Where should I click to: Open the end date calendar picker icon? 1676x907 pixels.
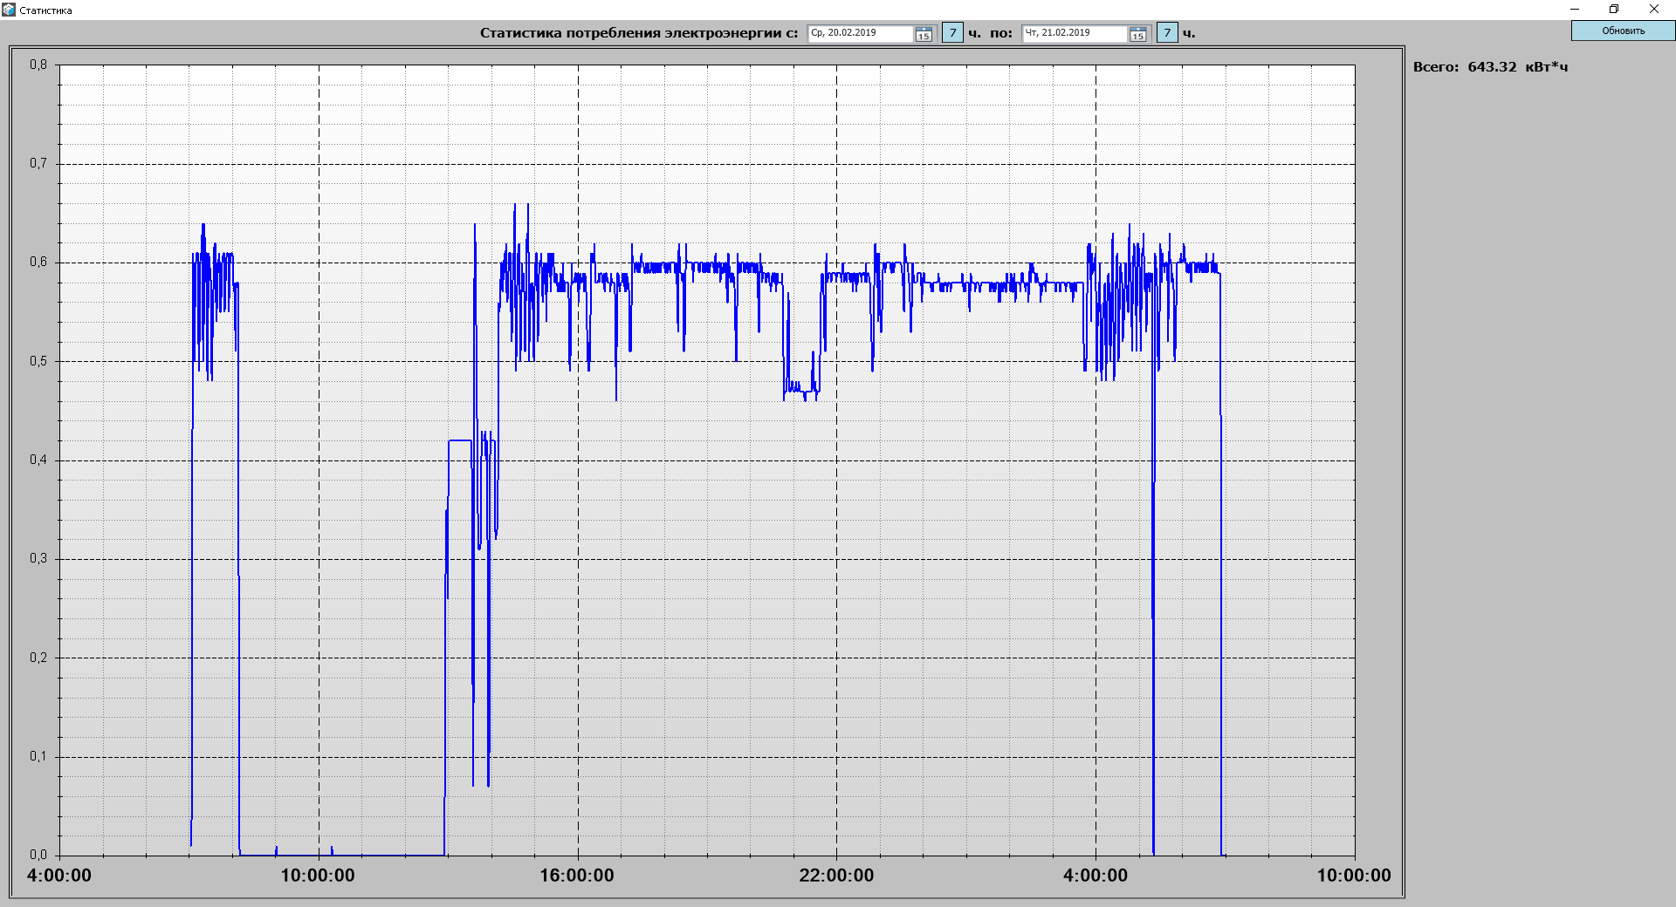tap(1137, 34)
